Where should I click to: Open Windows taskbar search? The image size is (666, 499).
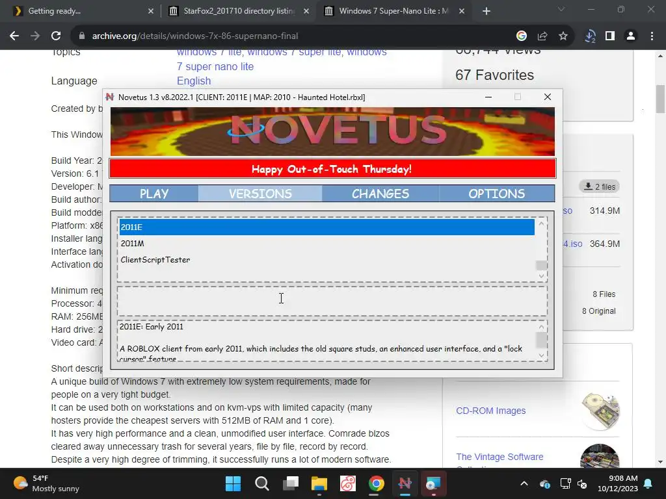(261, 483)
